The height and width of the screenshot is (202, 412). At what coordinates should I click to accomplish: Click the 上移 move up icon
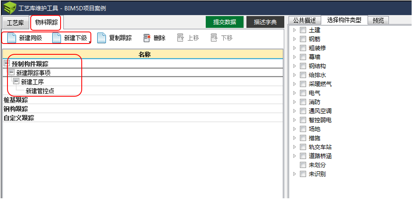180,38
